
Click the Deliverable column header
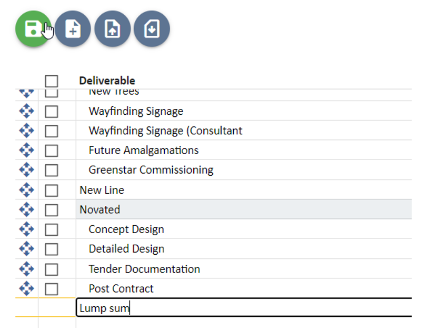[107, 81]
